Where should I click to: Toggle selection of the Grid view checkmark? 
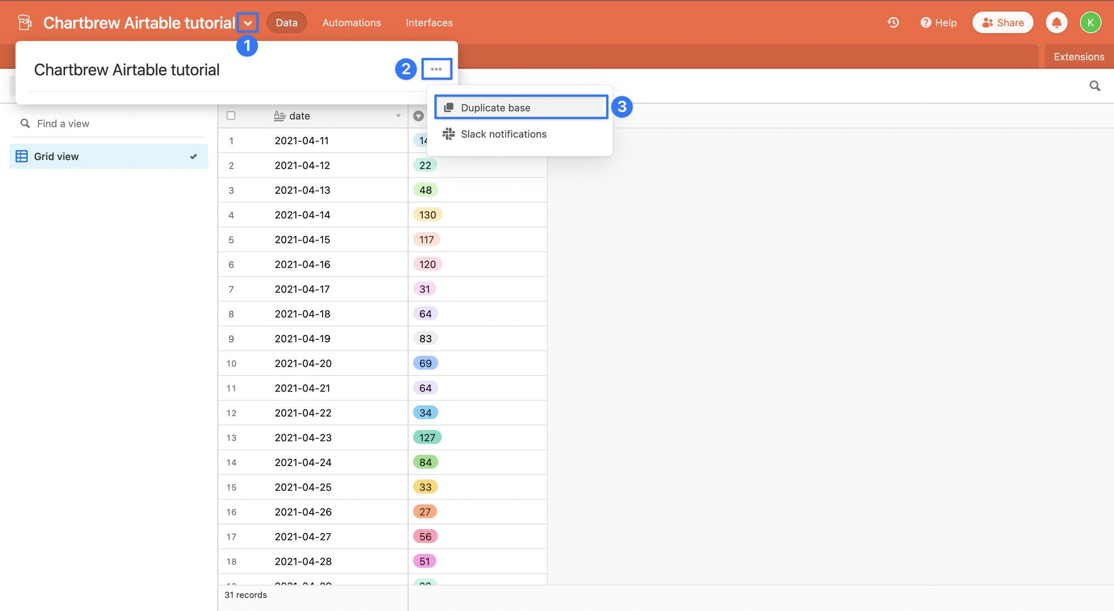coord(193,157)
